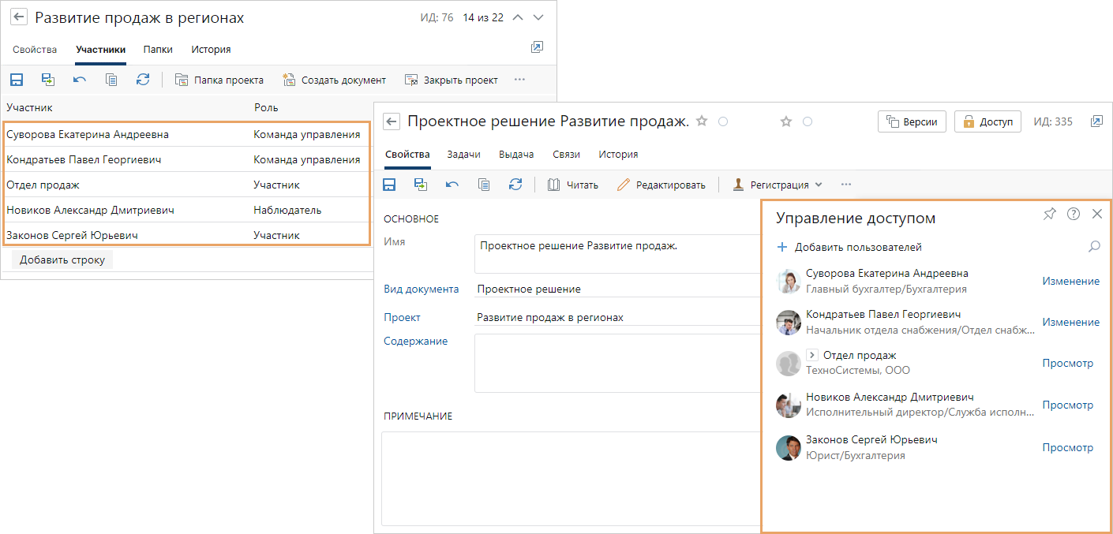Screen dimensions: 1113x534
Task: Go to next project record arrow
Action: coord(538,18)
